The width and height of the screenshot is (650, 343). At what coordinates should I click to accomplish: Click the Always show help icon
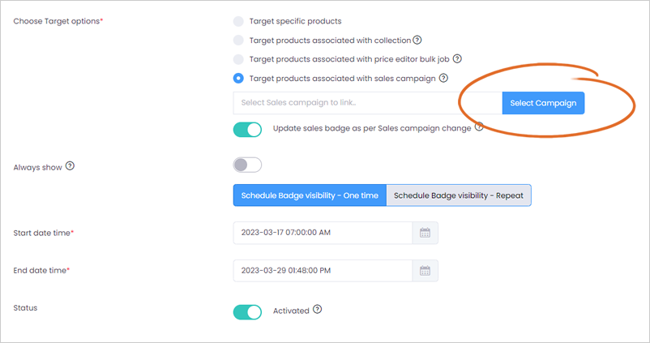[70, 166]
